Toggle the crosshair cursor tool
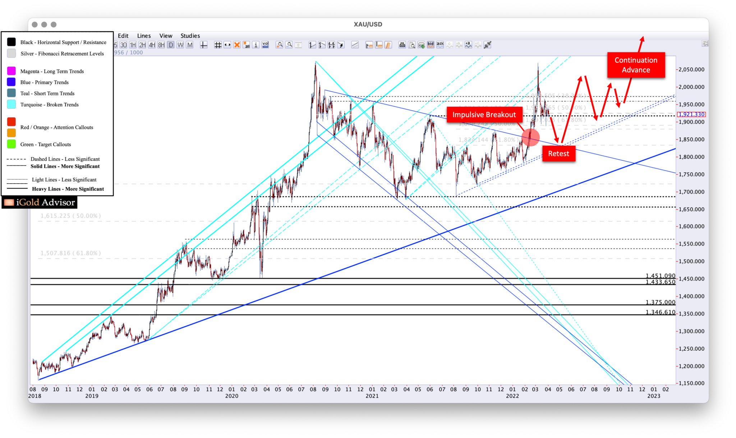The height and width of the screenshot is (438, 736). tap(203, 45)
